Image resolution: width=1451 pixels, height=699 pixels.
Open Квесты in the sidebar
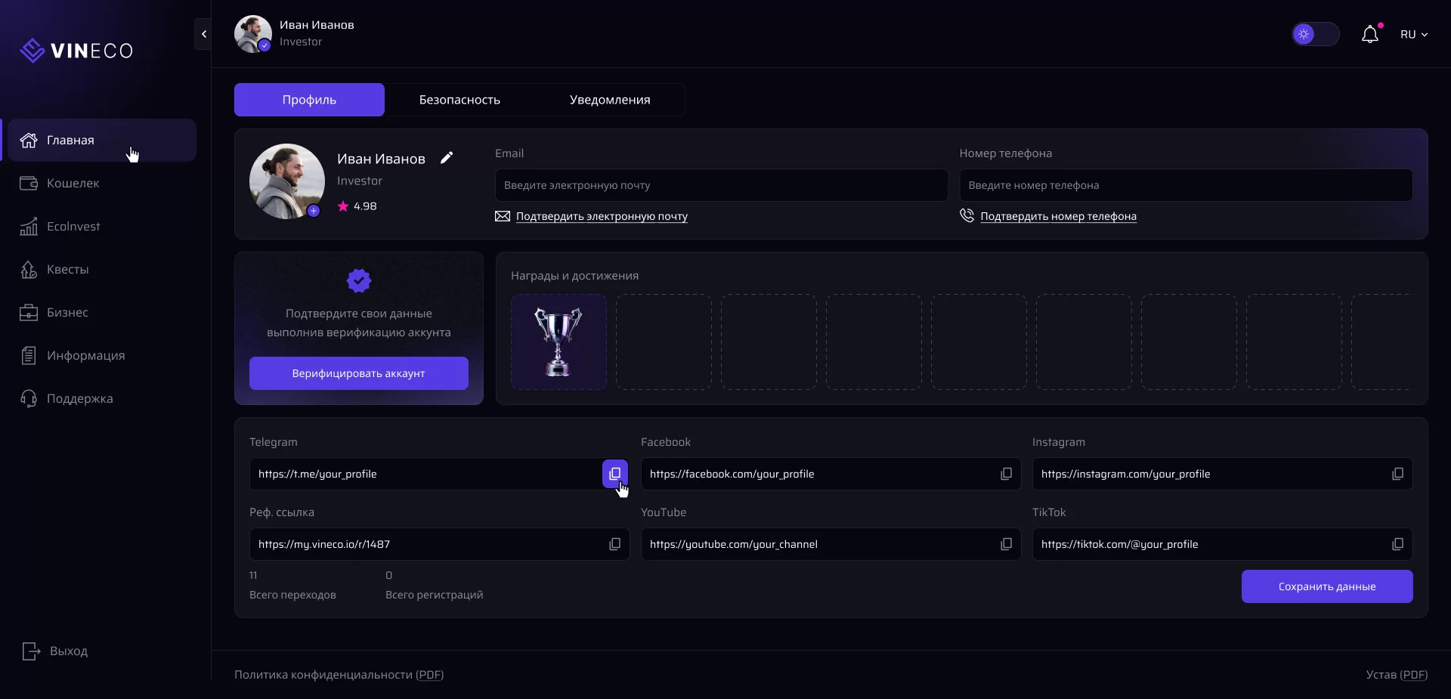point(67,270)
